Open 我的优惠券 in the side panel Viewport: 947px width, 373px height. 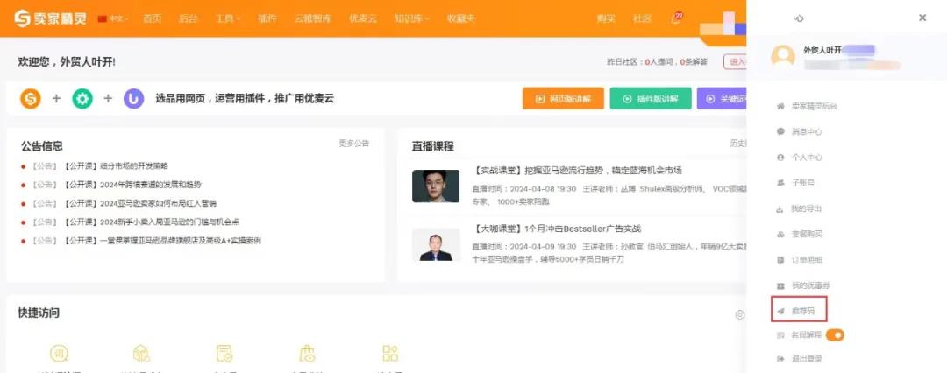[x=810, y=285]
